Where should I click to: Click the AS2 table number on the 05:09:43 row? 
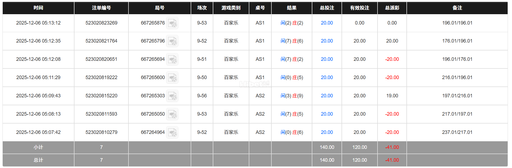[x=260, y=96]
